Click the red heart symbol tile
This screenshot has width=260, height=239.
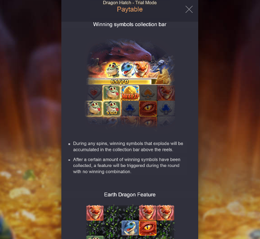click(94, 93)
